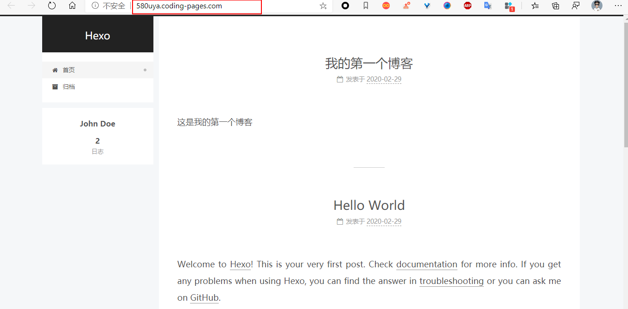Open the black circle extension icon

(345, 6)
